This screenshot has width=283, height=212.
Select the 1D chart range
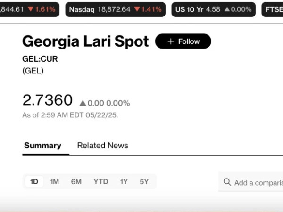[x=34, y=181]
